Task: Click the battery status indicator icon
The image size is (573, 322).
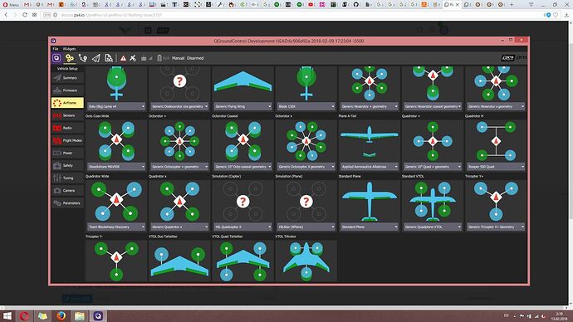Action: click(x=159, y=58)
